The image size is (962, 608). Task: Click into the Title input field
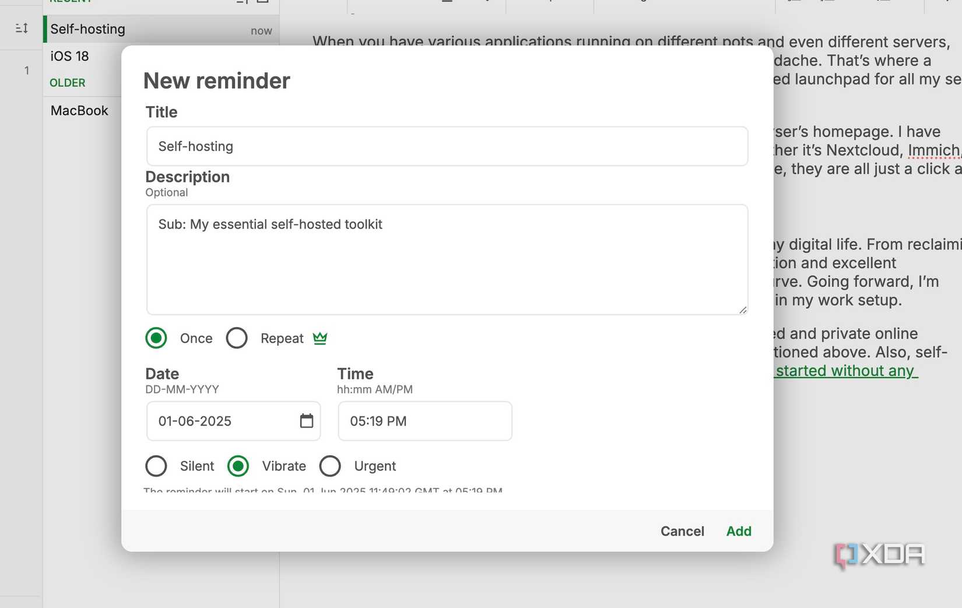click(x=447, y=146)
